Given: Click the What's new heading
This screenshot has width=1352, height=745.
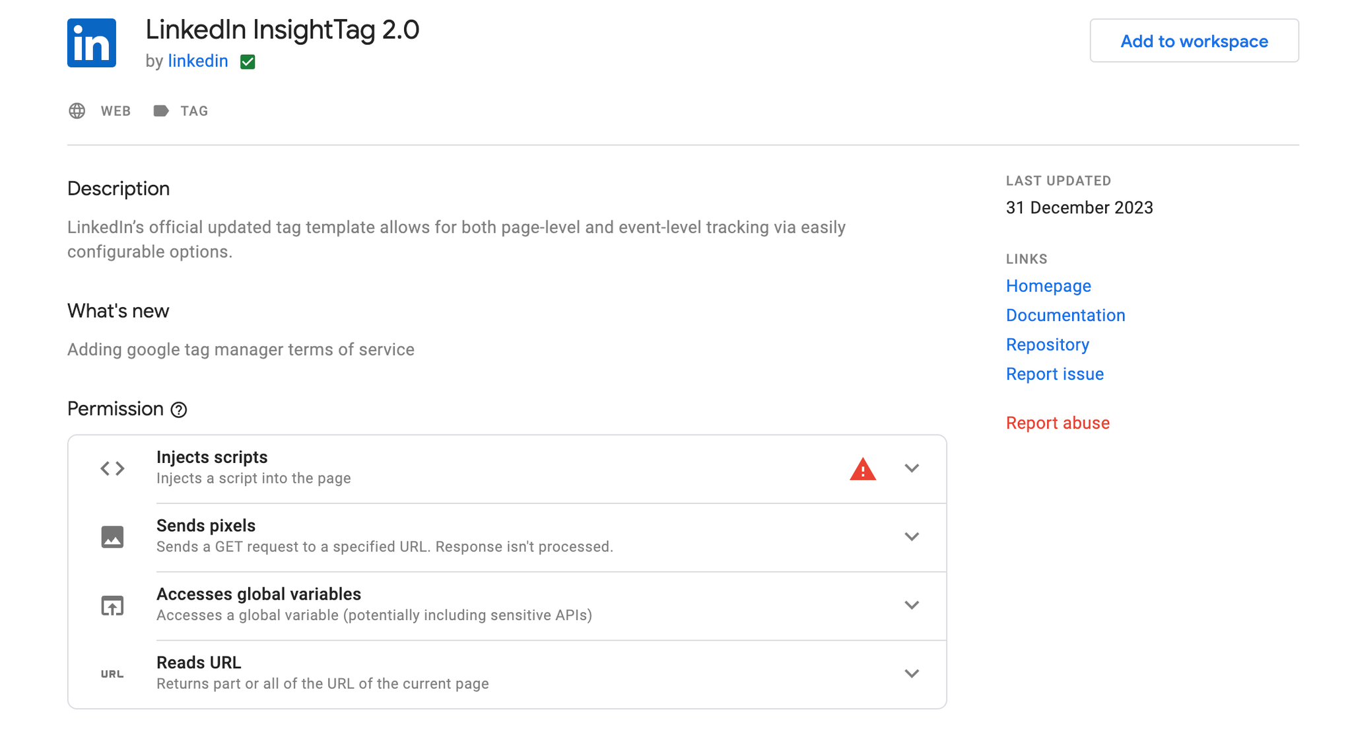Looking at the screenshot, I should (x=118, y=311).
